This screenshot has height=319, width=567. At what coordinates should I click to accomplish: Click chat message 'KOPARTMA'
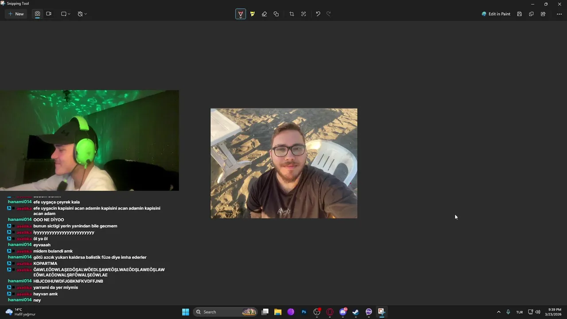coord(45,264)
